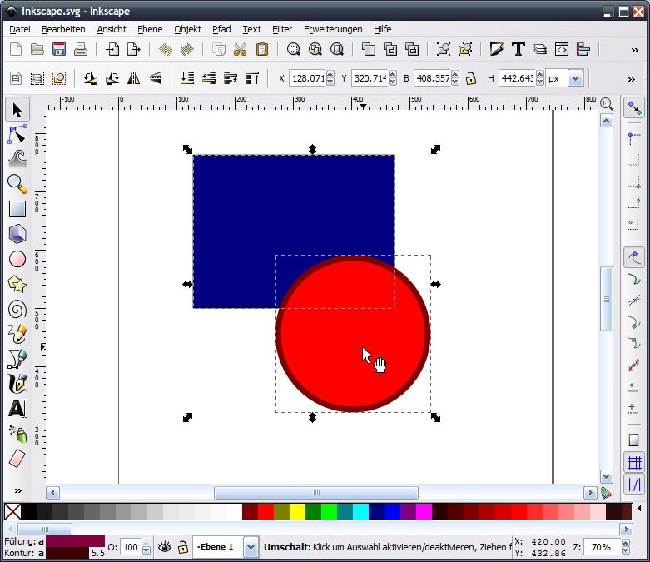This screenshot has height=562, width=650.
Task: Select the Bezier pen tool
Action: (17, 359)
